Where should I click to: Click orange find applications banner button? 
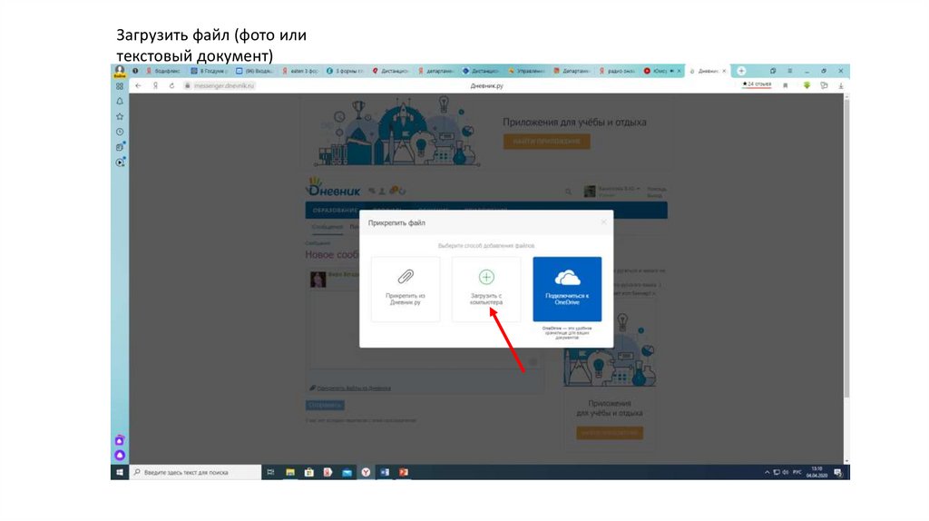click(x=546, y=142)
